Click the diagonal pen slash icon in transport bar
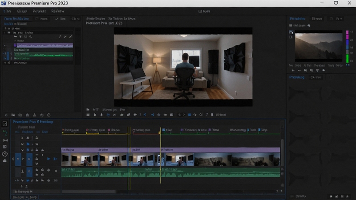 coord(207,115)
